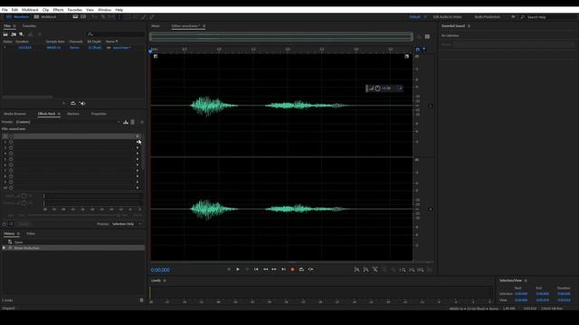Open the Favorites menu
579x325 pixels.
(75, 10)
